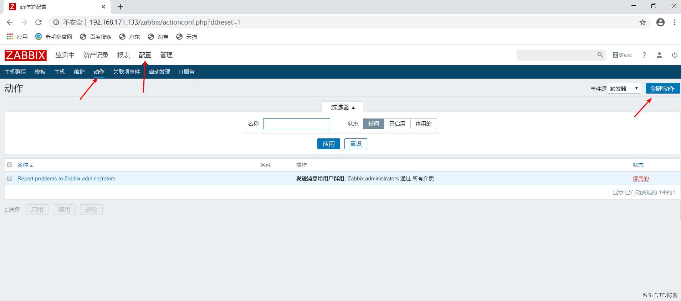
Task: Open the 事件源 触发器 dropdown
Action: 624,89
